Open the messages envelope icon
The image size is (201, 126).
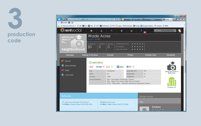coord(131,31)
